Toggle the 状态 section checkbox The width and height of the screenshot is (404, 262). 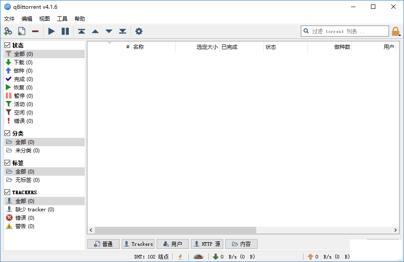[7, 45]
